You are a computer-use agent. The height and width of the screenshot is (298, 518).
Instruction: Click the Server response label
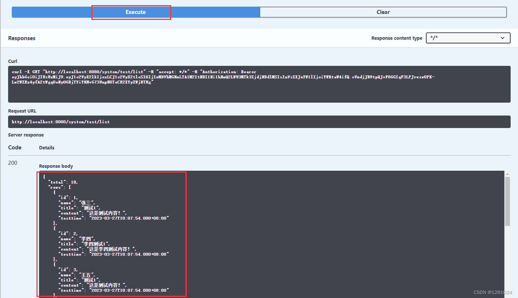[x=26, y=135]
